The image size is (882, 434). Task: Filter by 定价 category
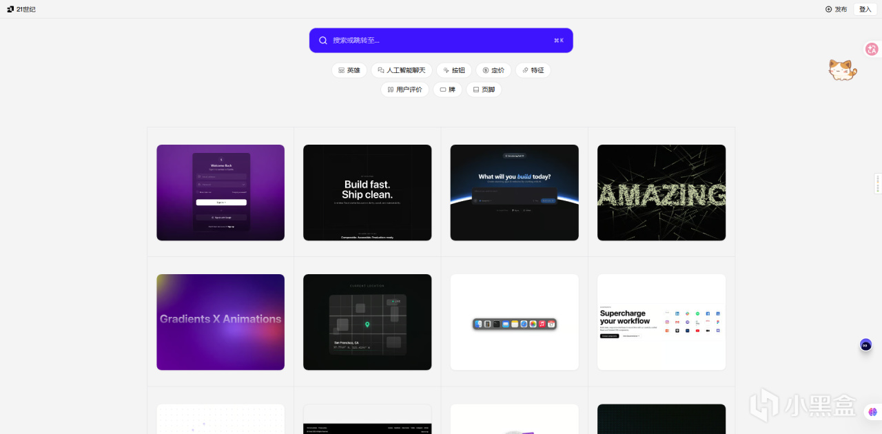[x=493, y=70]
